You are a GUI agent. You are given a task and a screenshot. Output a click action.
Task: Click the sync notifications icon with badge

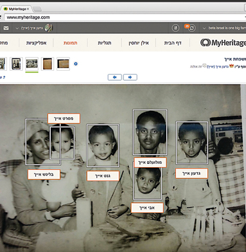(x=191, y=28)
